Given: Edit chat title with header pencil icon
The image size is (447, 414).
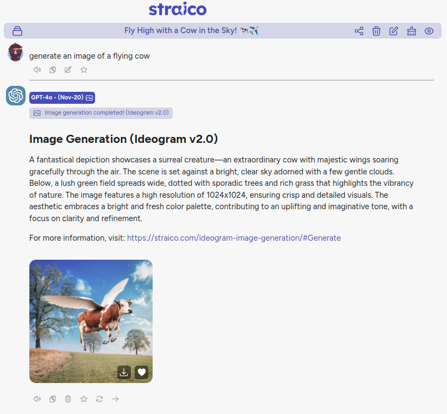Looking at the screenshot, I should (x=394, y=31).
